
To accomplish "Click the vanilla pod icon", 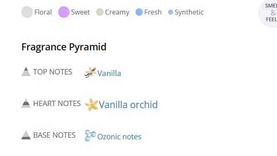I will coord(90,72).
